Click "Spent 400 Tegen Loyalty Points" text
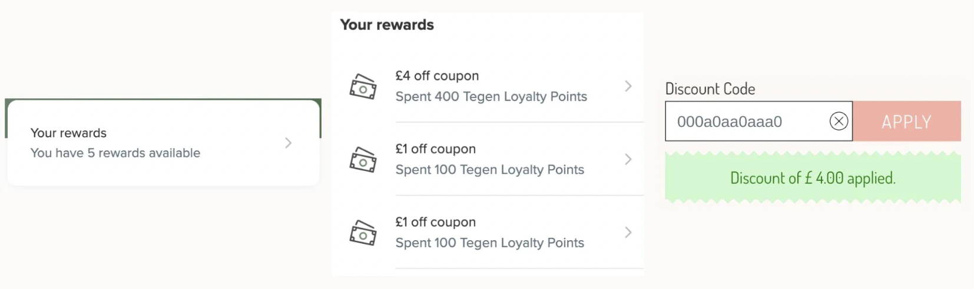This screenshot has height=289, width=974. [491, 96]
